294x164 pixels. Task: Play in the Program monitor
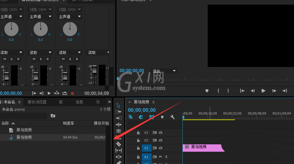(x=263, y=91)
